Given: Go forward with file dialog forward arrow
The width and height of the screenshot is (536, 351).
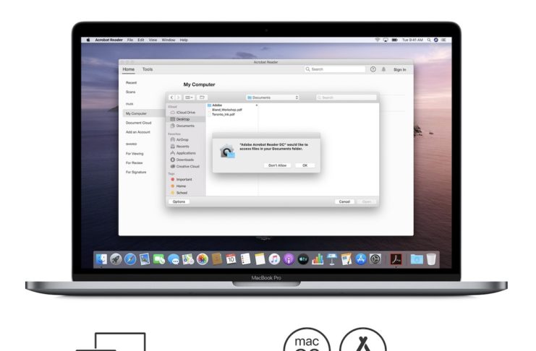Looking at the screenshot, I should click(x=178, y=97).
